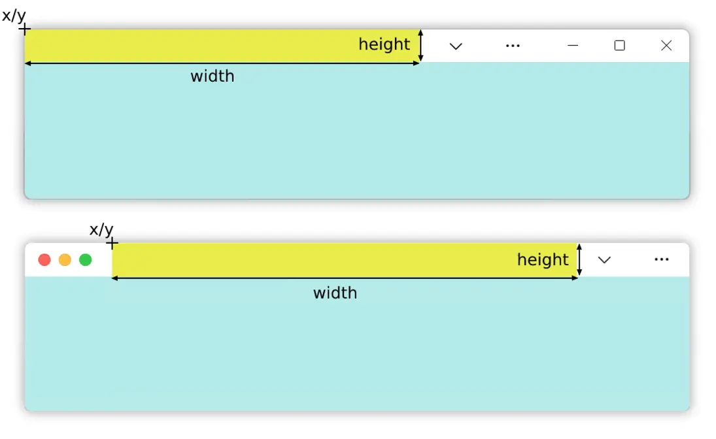The image size is (716, 439).
Task: Click the x/y crosshair at upper window corner
Action: (25, 29)
